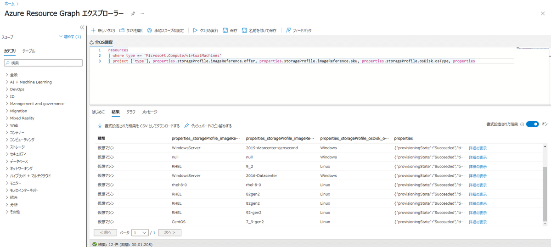
Task: Open 承認スコープの設定 gear setting
Action: pyautogui.click(x=165, y=30)
